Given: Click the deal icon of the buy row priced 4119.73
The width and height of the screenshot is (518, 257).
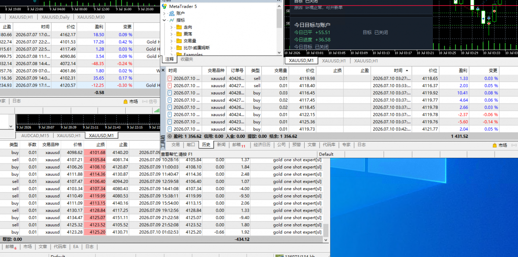Looking at the screenshot, I should click(x=170, y=129).
